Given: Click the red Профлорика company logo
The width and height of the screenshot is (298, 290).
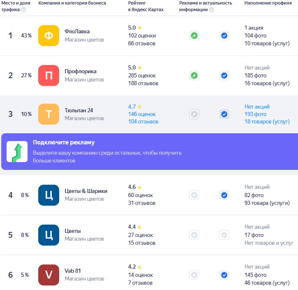Looking at the screenshot, I should 49,76.
